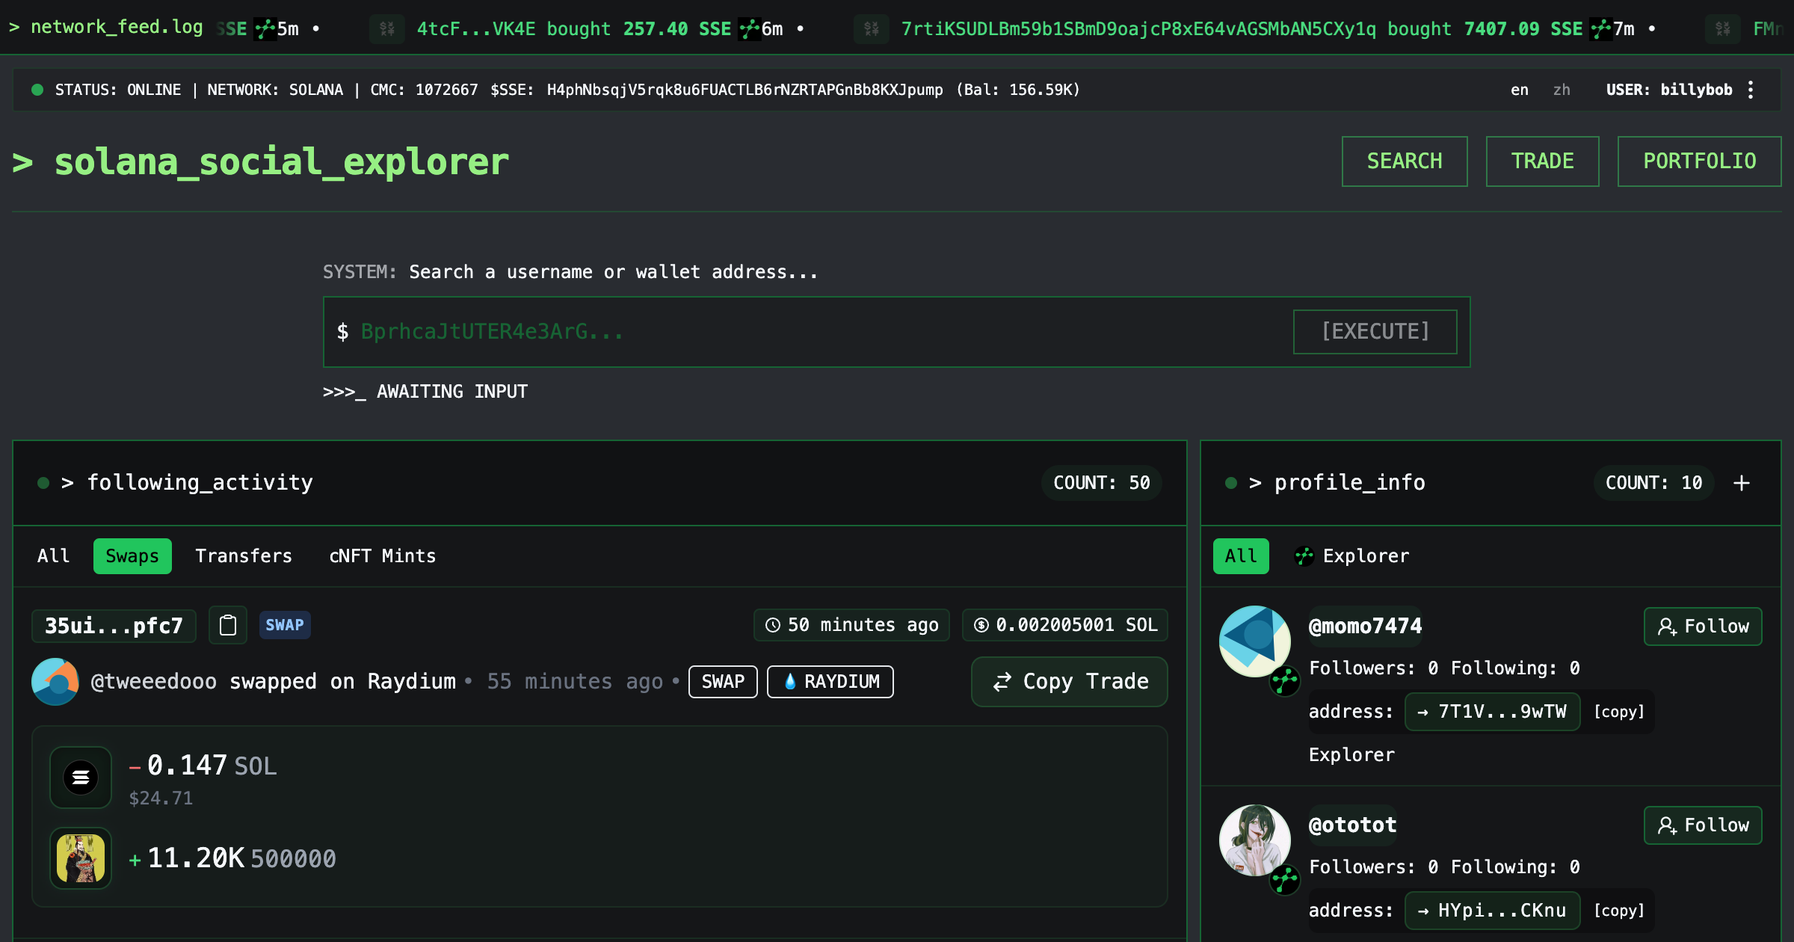Open the cNFT Mints tab
The image size is (1794, 942).
point(381,555)
